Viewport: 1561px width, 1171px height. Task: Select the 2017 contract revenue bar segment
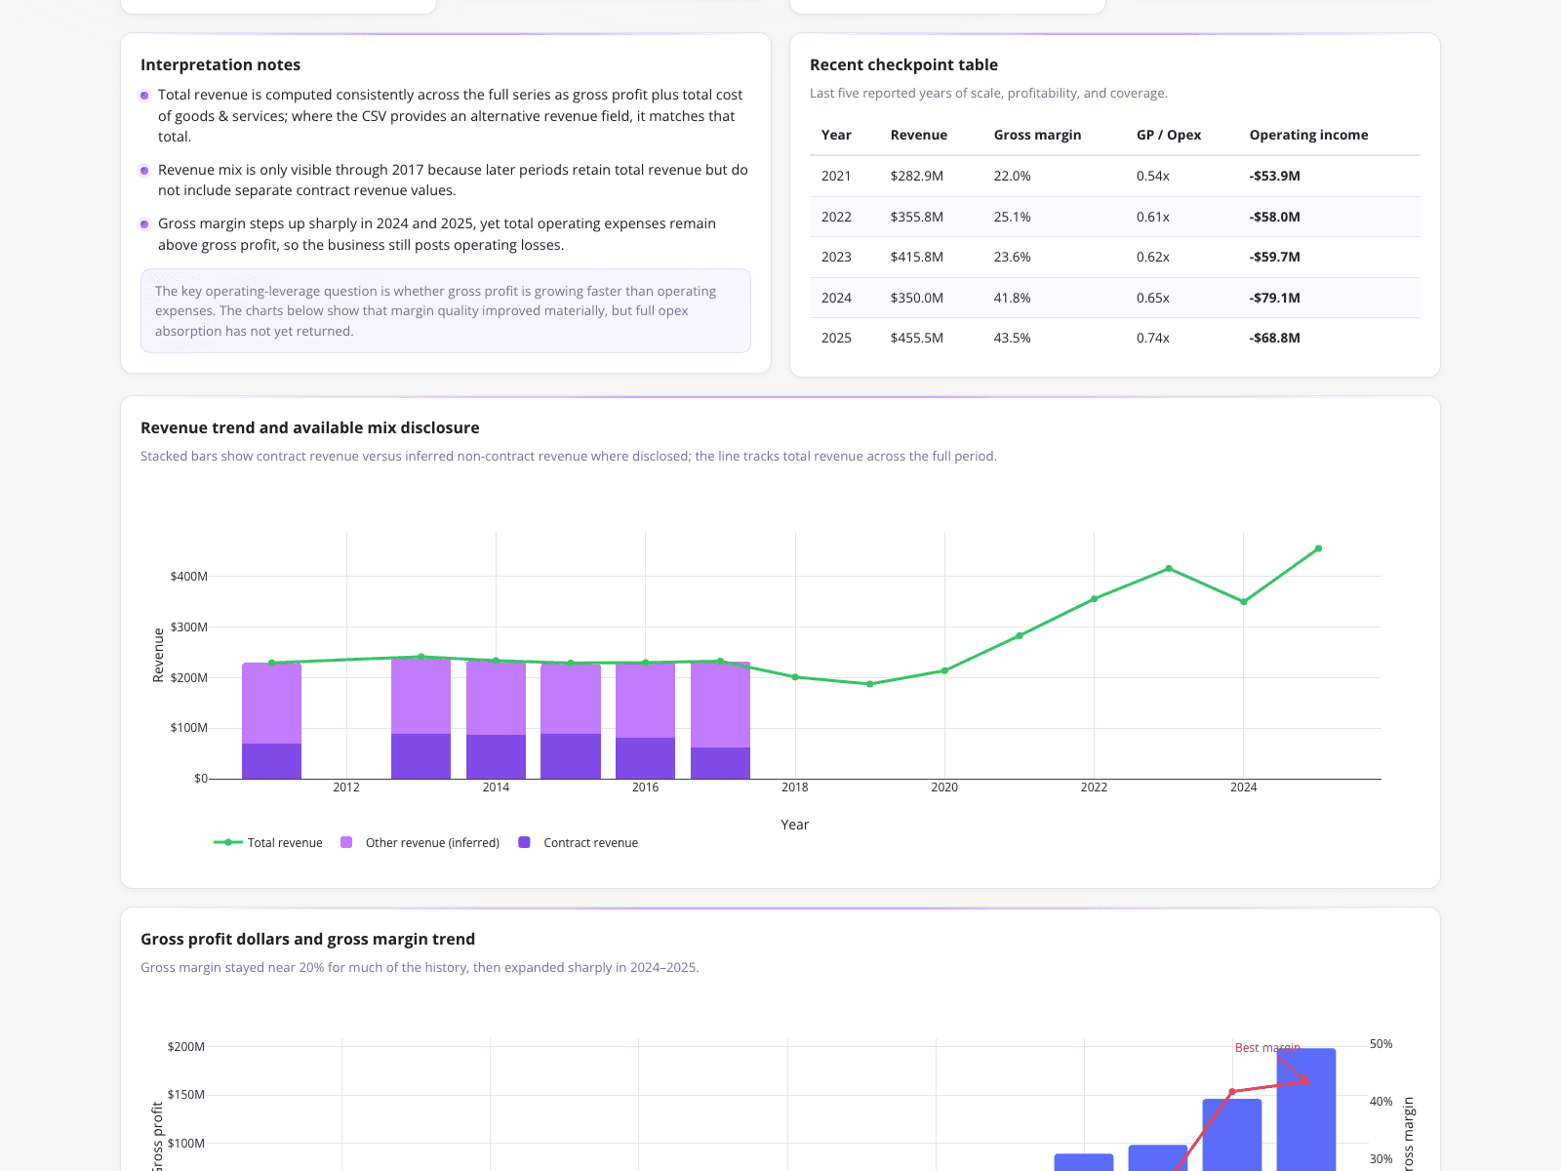click(x=720, y=763)
